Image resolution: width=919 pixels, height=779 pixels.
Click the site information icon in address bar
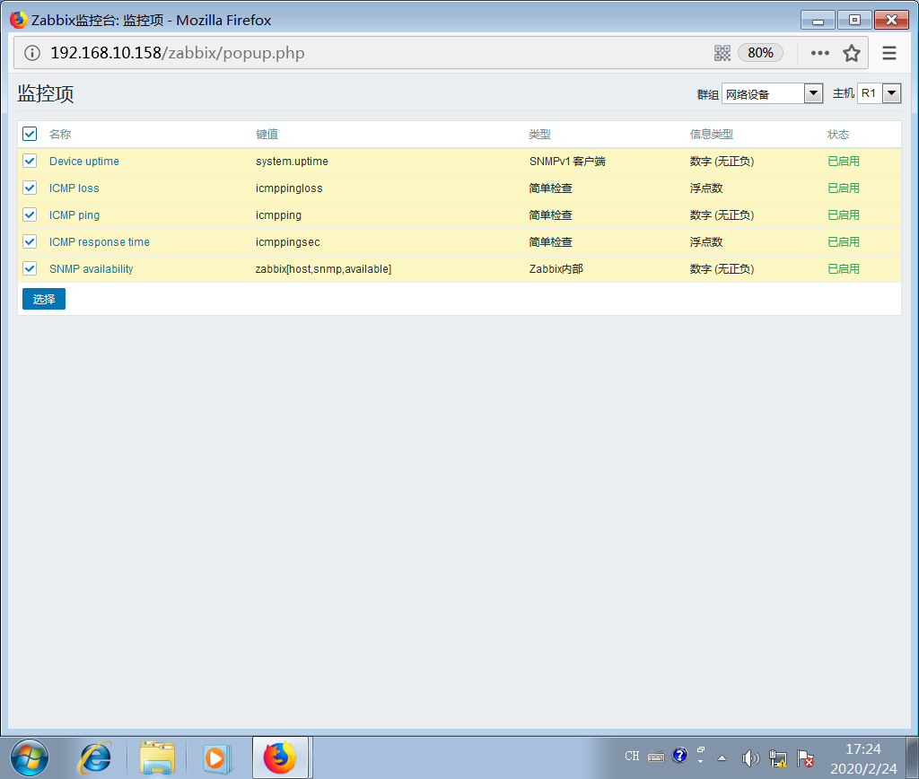pyautogui.click(x=32, y=53)
